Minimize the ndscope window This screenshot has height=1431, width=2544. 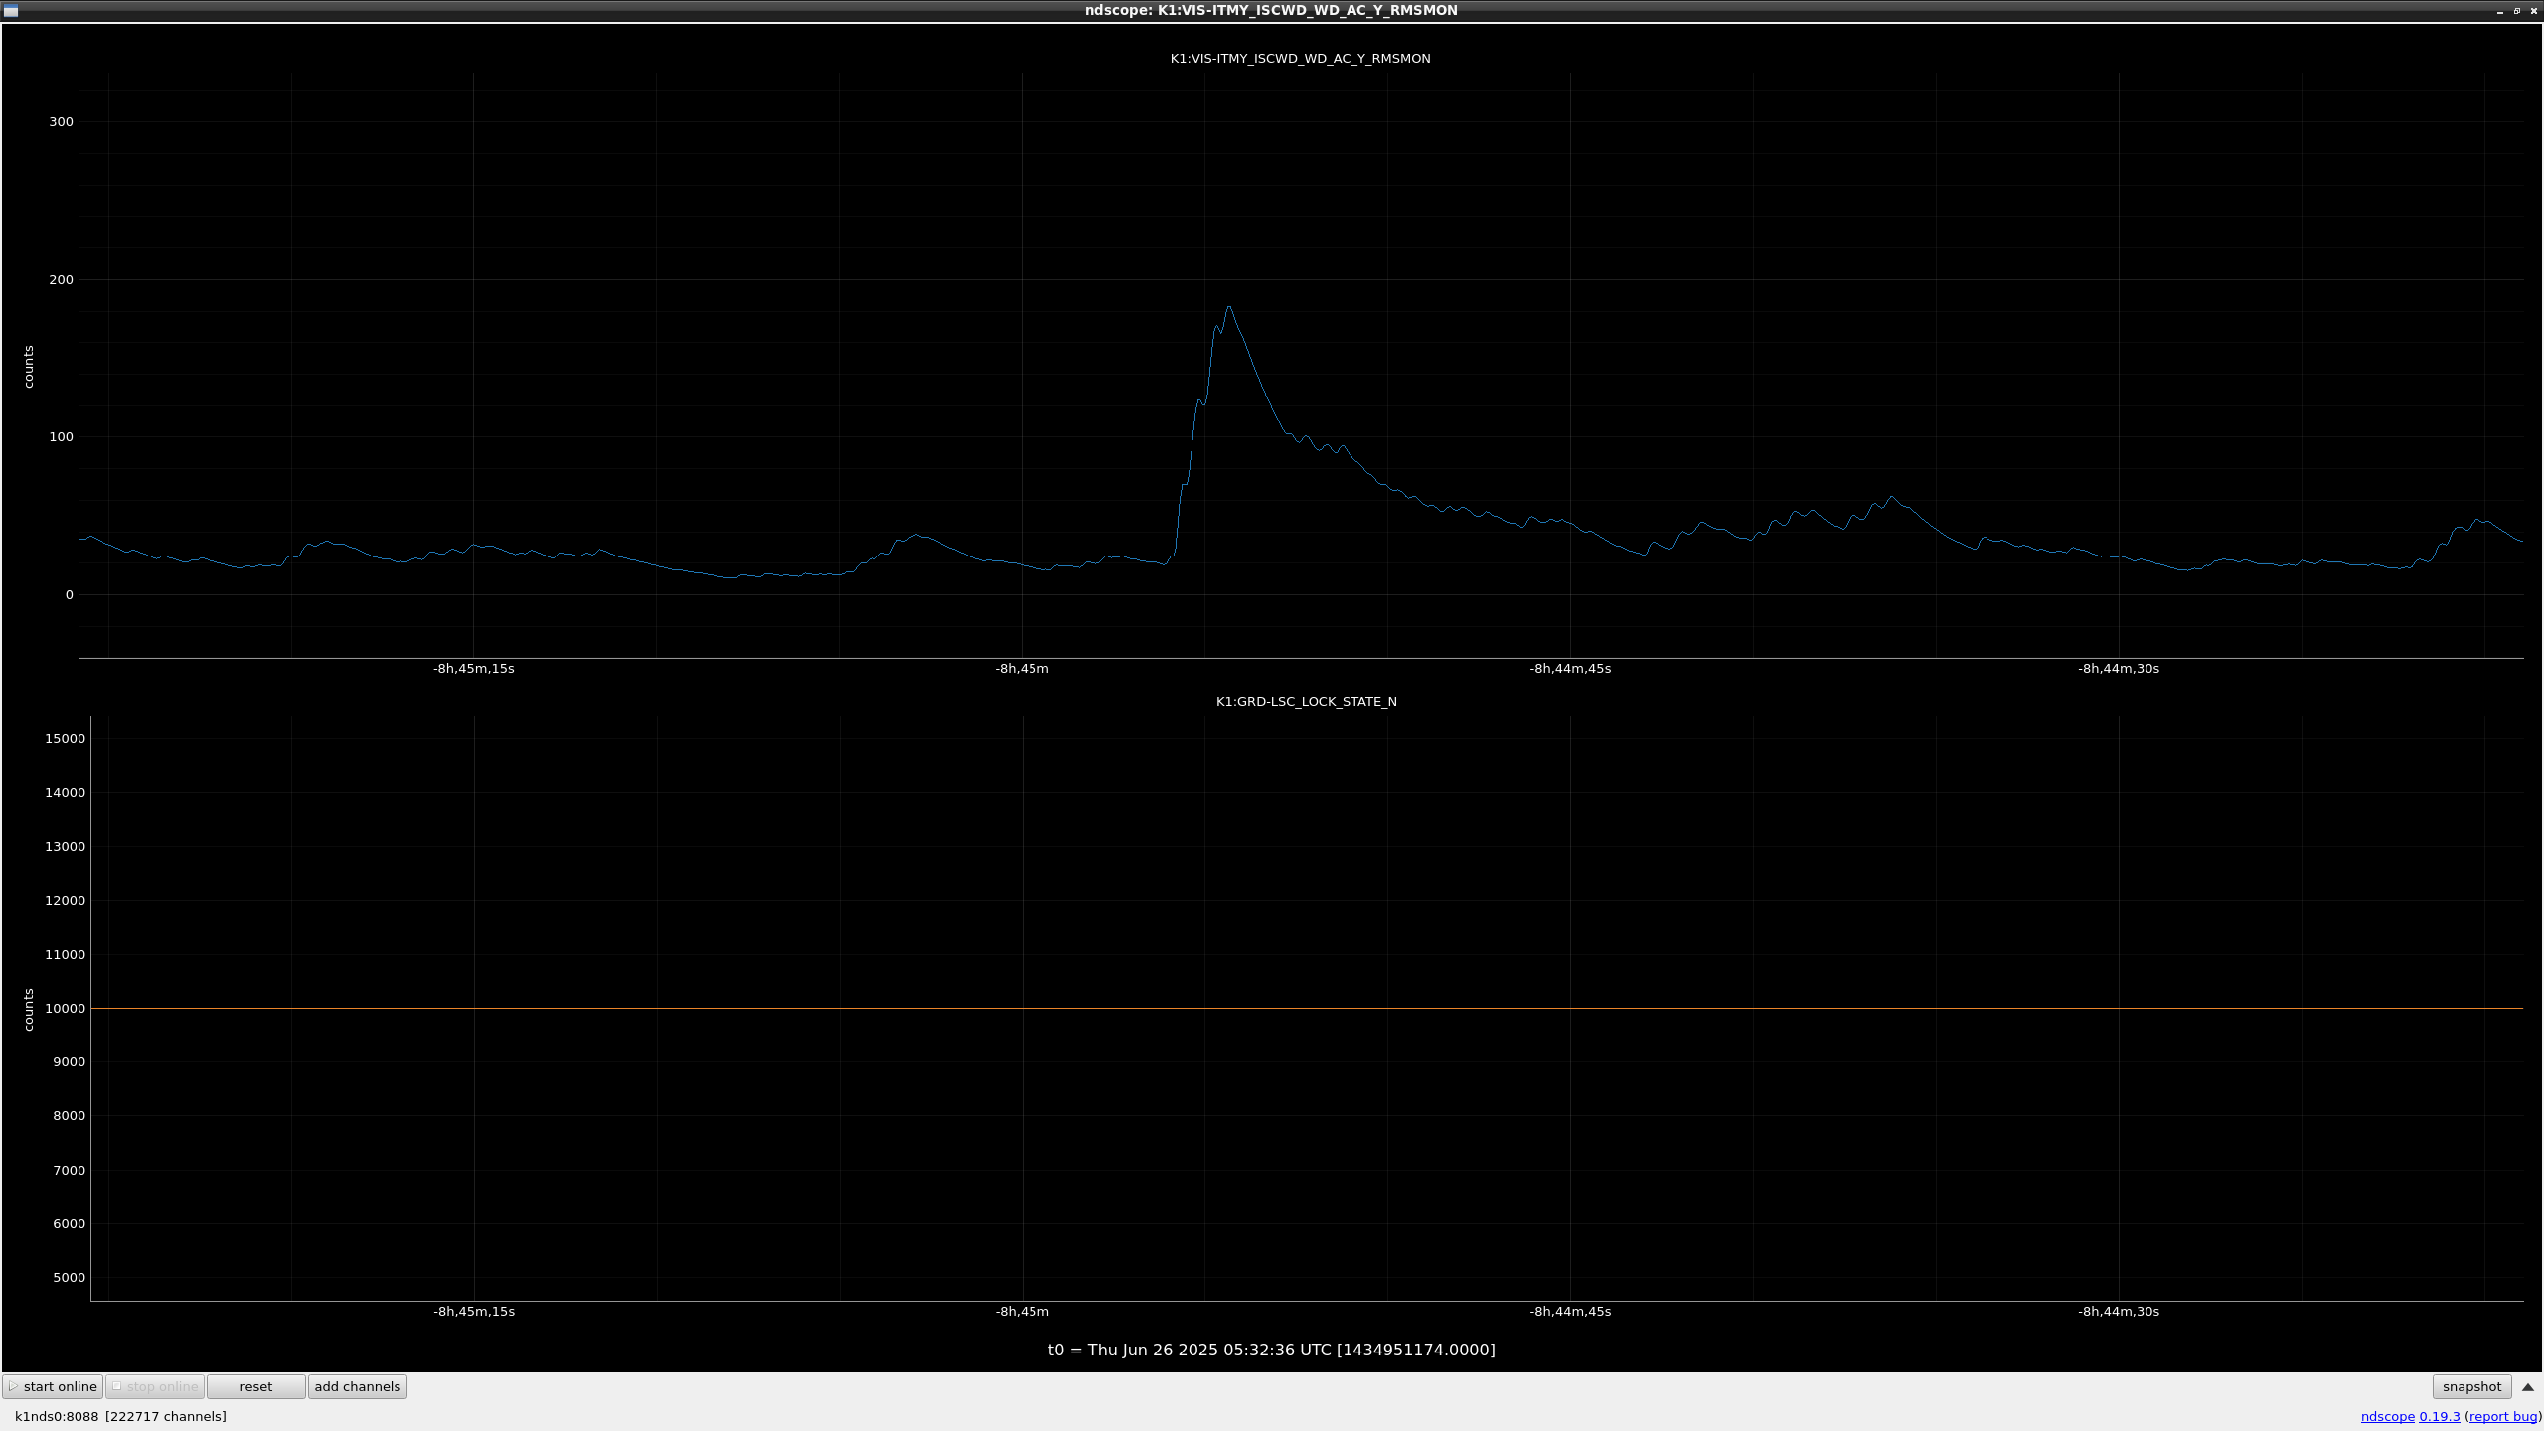pos(2500,11)
